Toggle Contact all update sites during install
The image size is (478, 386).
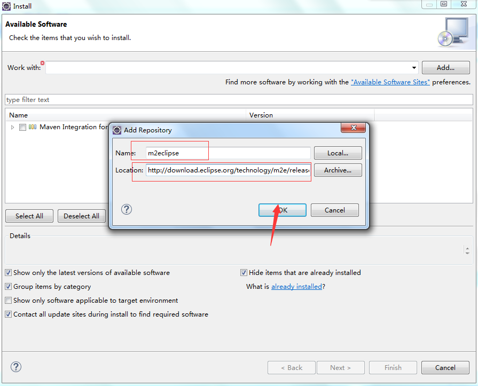point(9,314)
